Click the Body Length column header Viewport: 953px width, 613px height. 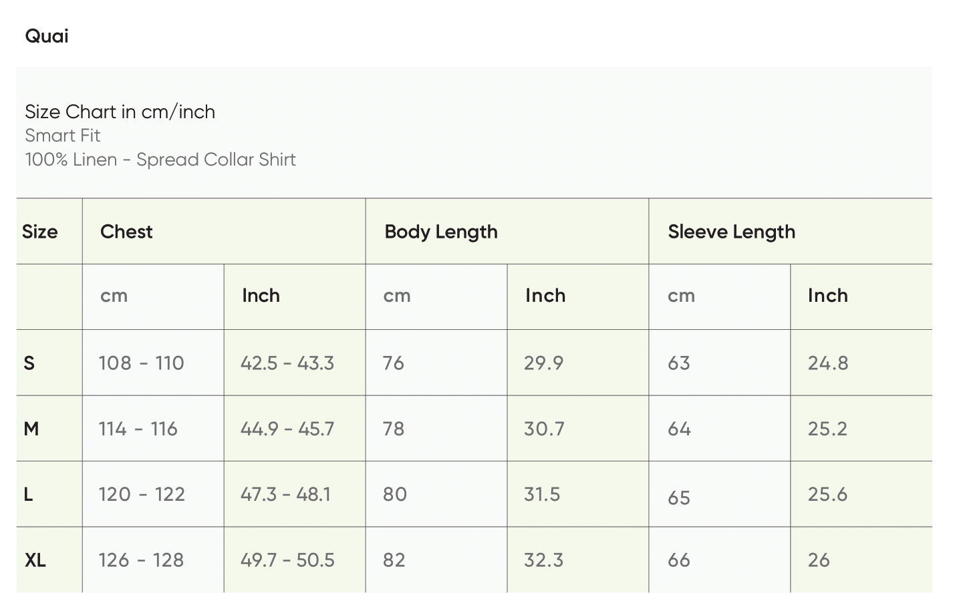coord(441,232)
